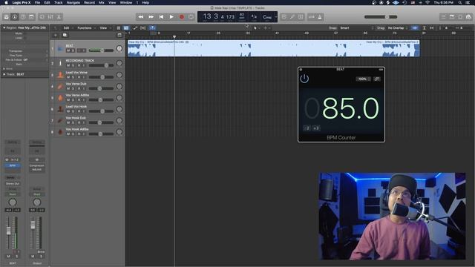Toggle the Cycle button in transport
Screen dimensions: 475x267
(191, 17)
